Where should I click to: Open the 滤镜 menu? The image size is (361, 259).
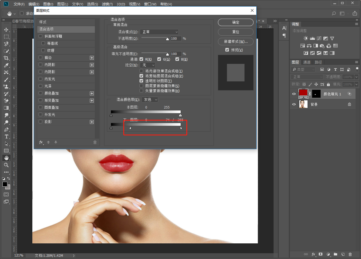pos(107,4)
